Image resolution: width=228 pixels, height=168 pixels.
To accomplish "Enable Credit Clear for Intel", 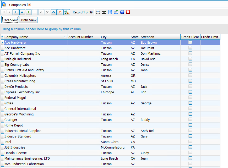I will coord(190,142).
